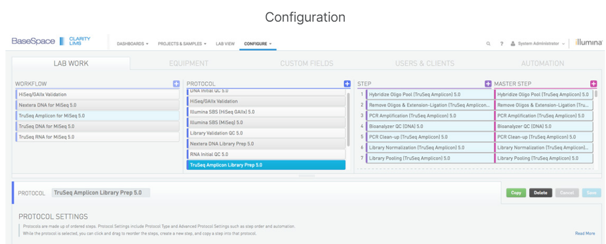Click the protocol list scrollbar
This screenshot has width=606, height=244.
[x=348, y=120]
